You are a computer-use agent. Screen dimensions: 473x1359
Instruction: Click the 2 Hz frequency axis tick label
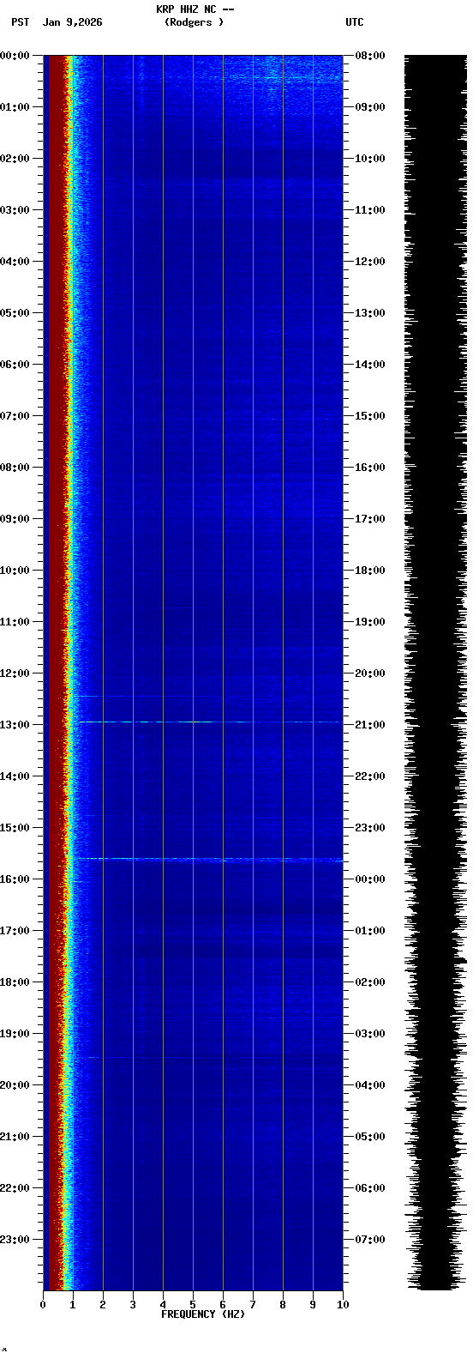103,1305
